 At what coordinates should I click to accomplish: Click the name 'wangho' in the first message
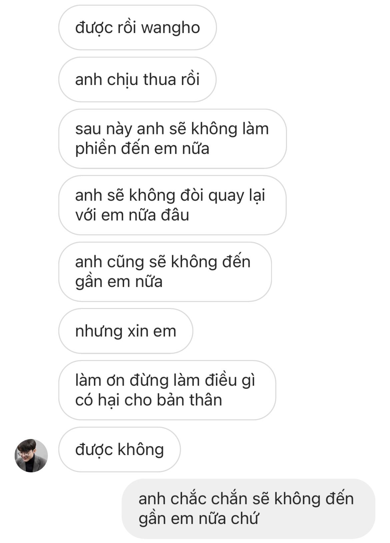pos(170,28)
